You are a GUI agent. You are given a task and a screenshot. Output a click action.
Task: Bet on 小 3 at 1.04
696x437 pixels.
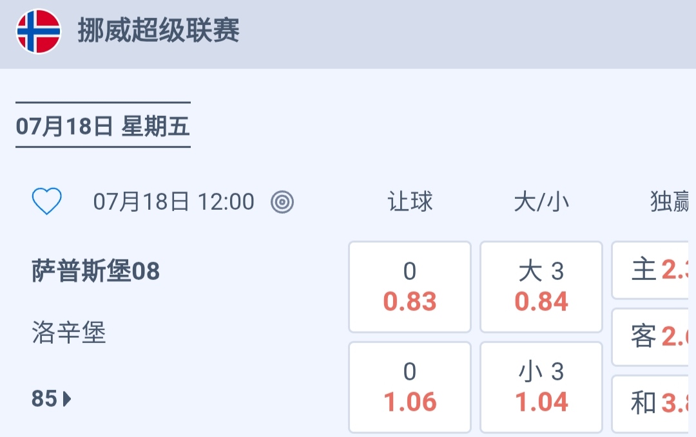[541, 387]
